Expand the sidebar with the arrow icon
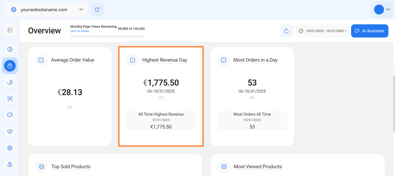Screen dimensions: 395x176 (x=10, y=30)
